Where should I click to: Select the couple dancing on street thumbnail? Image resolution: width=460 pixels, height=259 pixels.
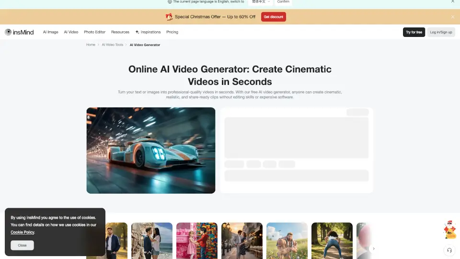tap(242, 241)
